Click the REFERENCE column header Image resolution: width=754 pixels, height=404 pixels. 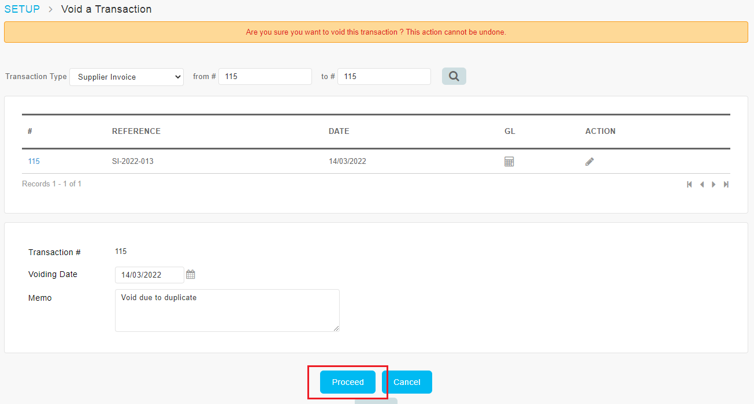click(x=136, y=131)
